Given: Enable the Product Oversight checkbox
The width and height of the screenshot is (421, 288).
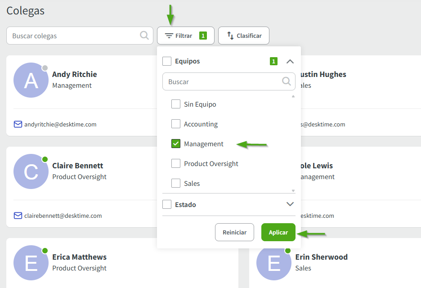Looking at the screenshot, I should pyautogui.click(x=176, y=164).
